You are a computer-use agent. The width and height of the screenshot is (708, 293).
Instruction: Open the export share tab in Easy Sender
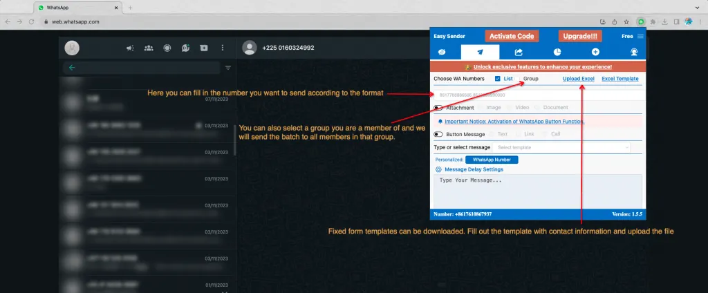point(519,52)
